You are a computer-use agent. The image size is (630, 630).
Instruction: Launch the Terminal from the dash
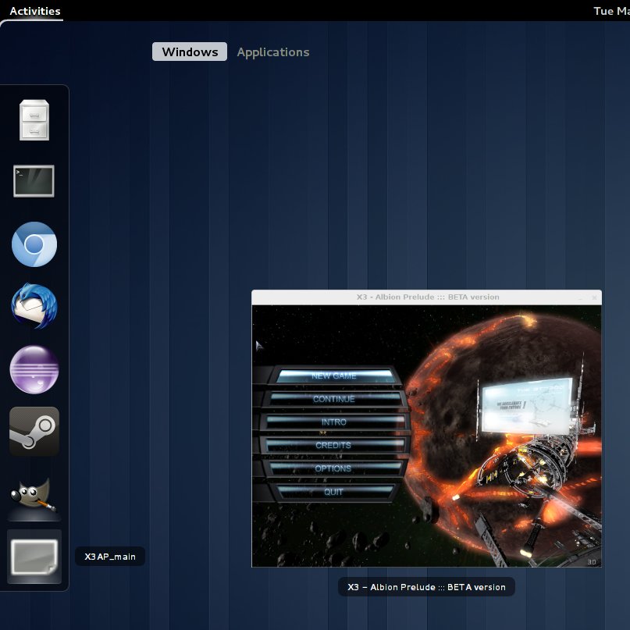34,181
